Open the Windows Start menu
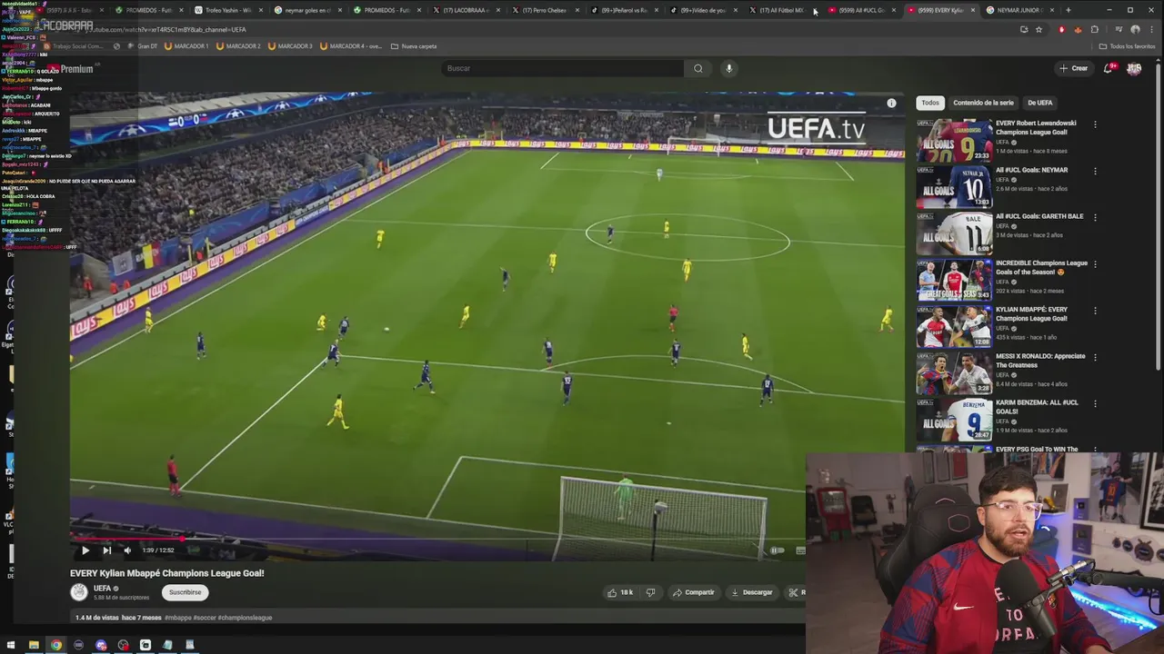The height and width of the screenshot is (654, 1164). click(x=11, y=645)
